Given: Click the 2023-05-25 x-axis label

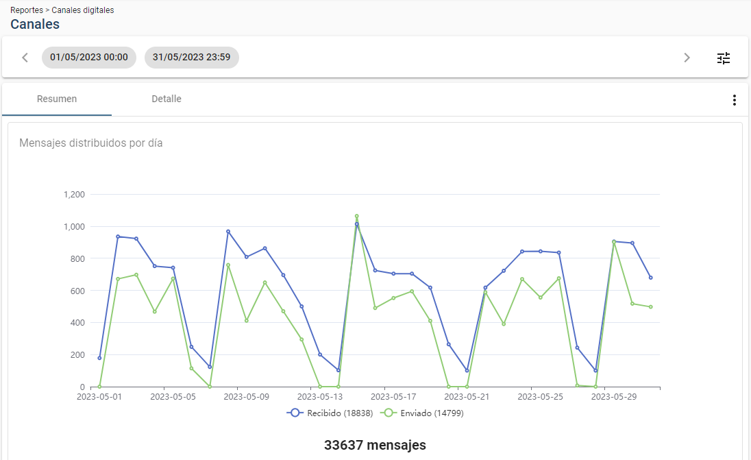Looking at the screenshot, I should pyautogui.click(x=540, y=397).
